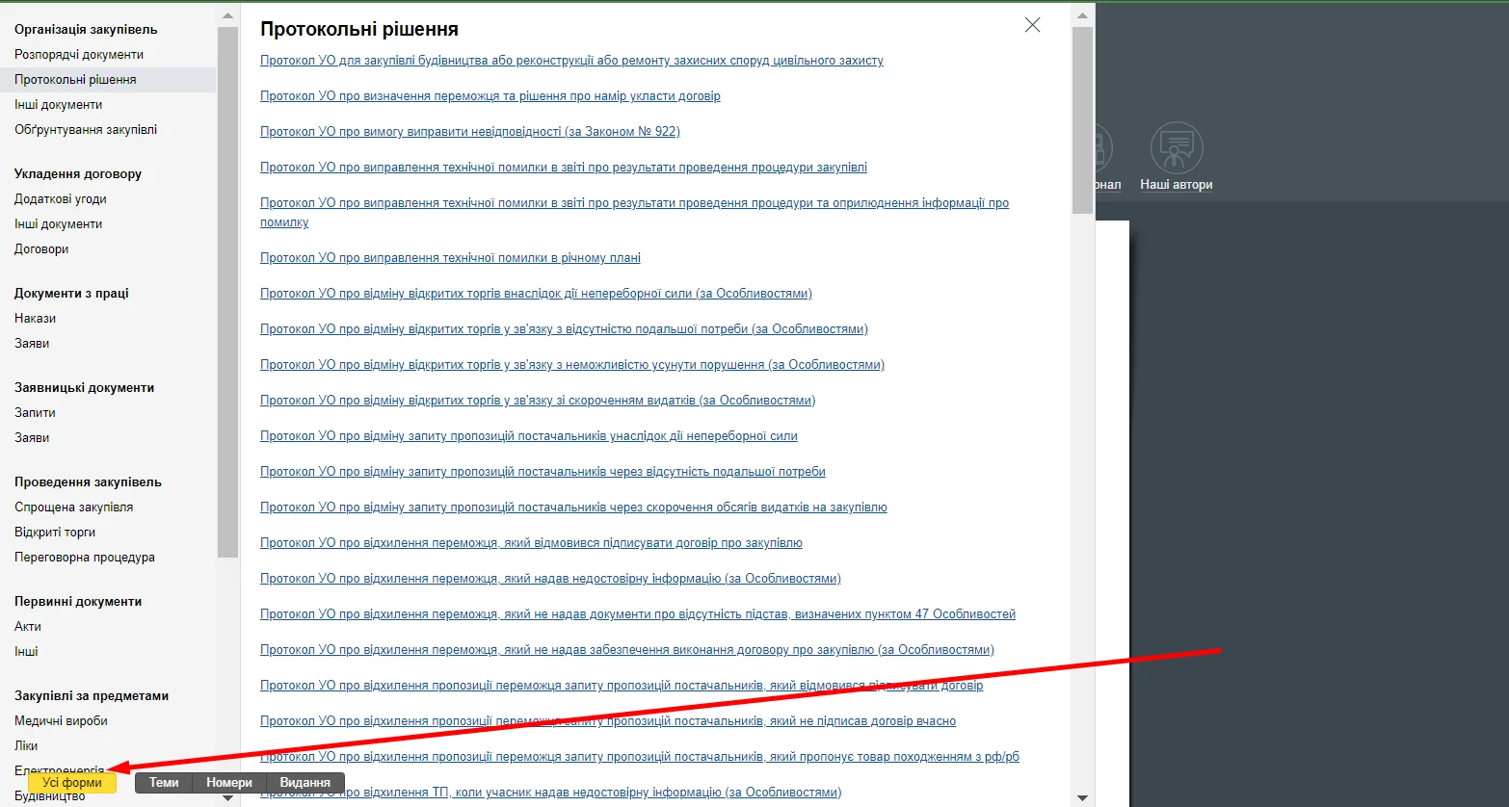This screenshot has height=807, width=1509.
Task: Open protocol про вимогу виправити невідповідності
Action: pyautogui.click(x=469, y=132)
